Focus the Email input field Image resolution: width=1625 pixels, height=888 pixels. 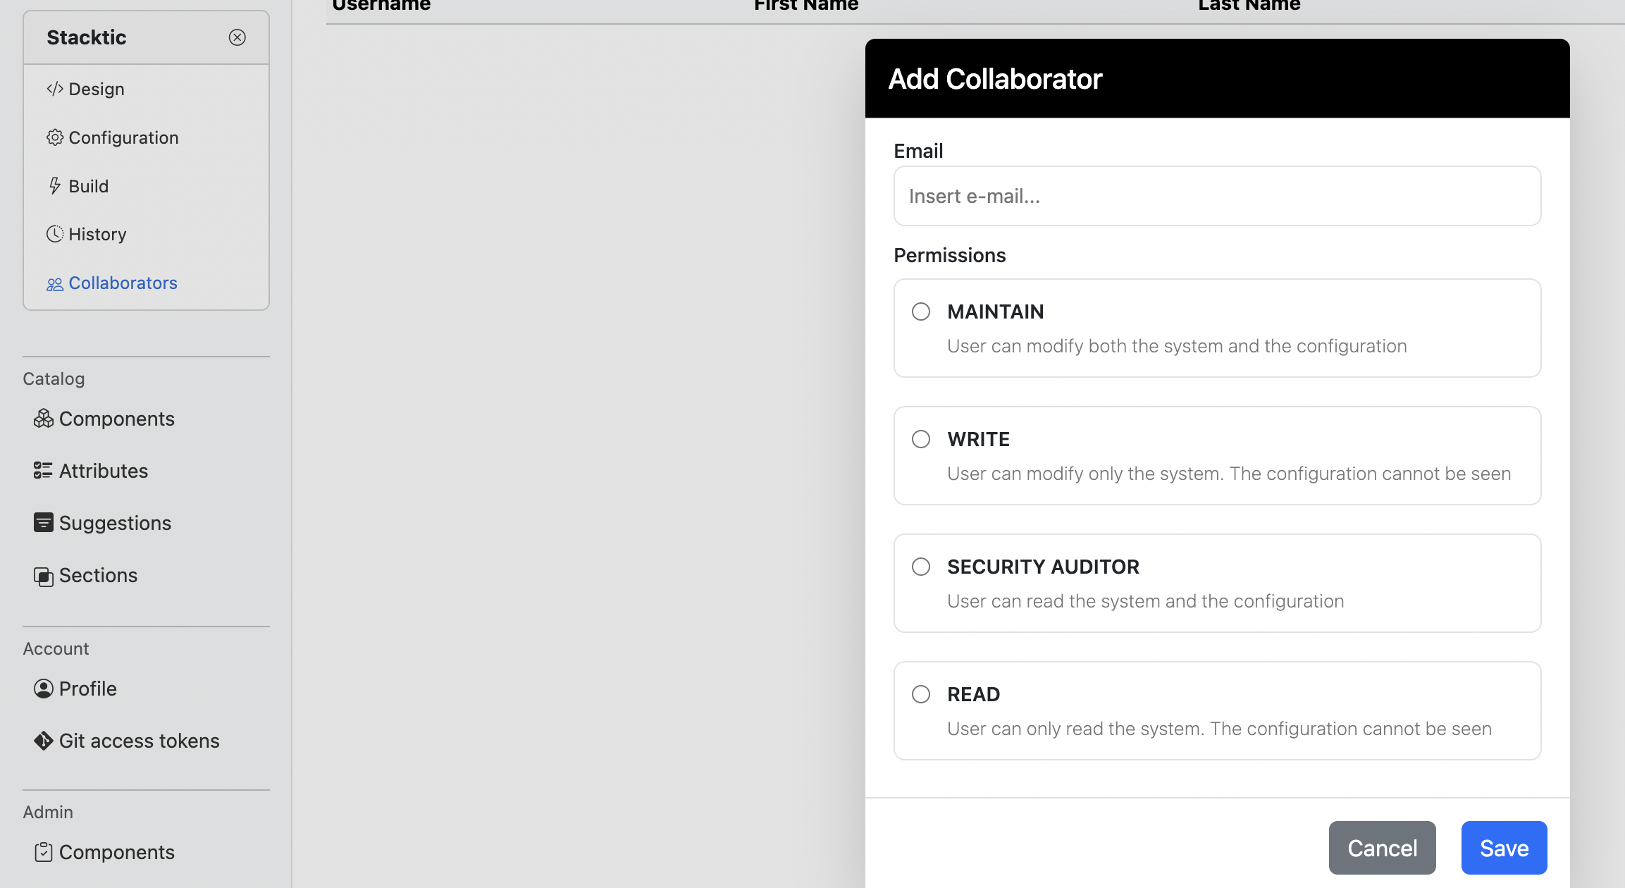(1217, 196)
